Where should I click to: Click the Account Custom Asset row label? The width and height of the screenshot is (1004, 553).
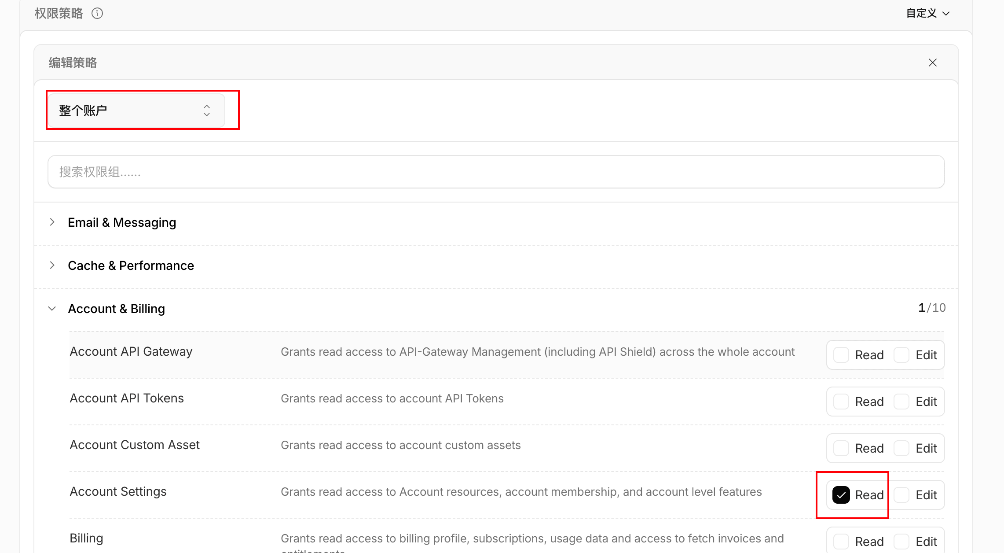(135, 445)
